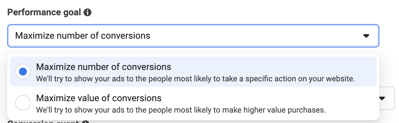Click the Conversion event label below the menu
The width and height of the screenshot is (399, 123).
pyautogui.click(x=43, y=122)
